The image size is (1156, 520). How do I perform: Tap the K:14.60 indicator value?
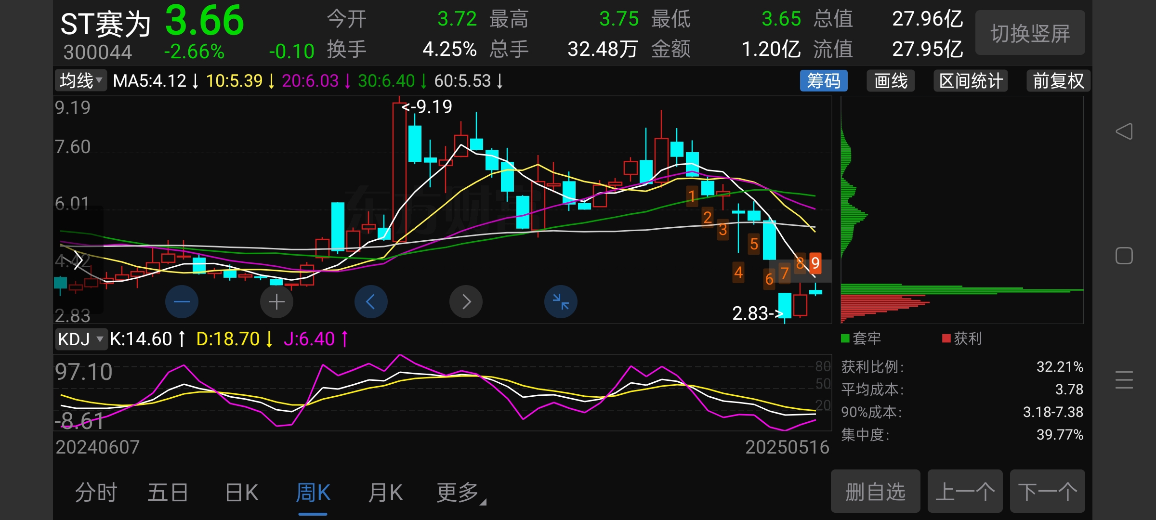pos(147,339)
